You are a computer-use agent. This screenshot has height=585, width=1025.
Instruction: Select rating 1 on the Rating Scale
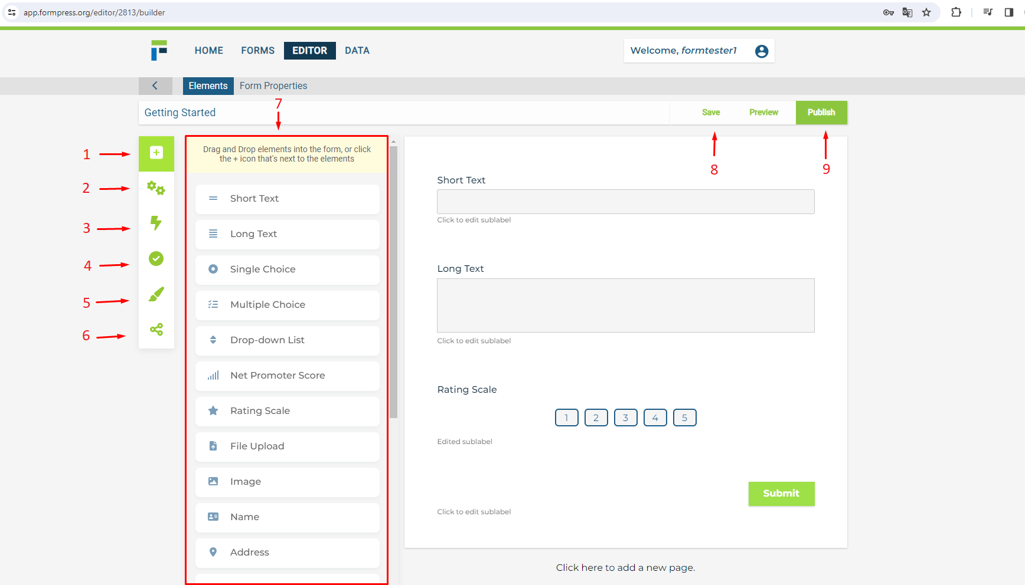pyautogui.click(x=567, y=418)
